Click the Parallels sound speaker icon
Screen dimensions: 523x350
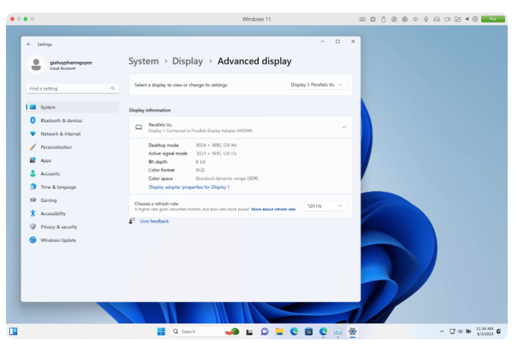coord(415,19)
